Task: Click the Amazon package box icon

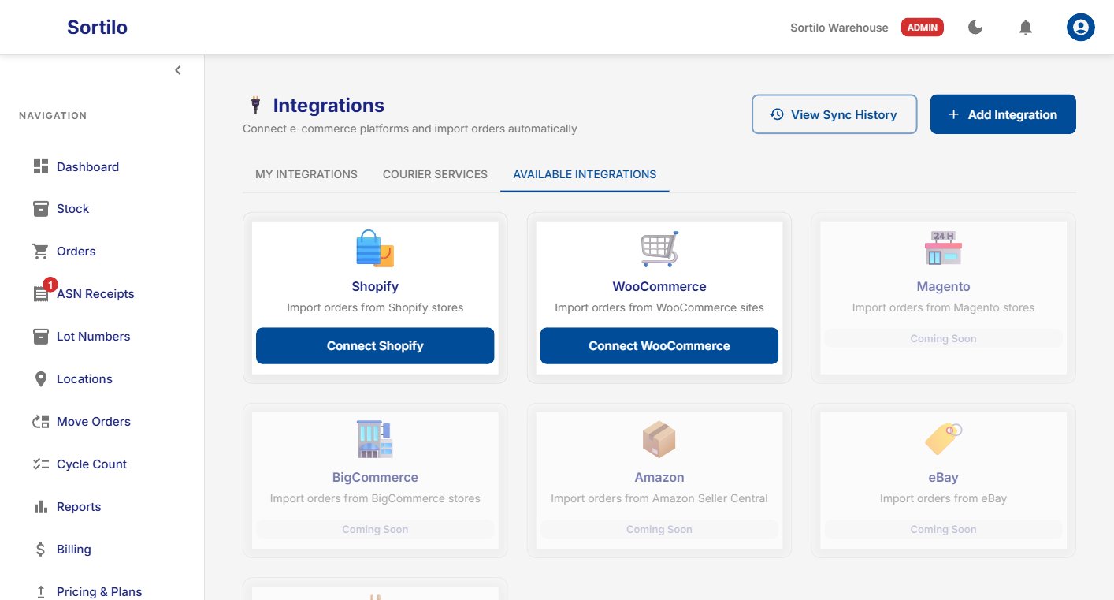Action: point(659,440)
